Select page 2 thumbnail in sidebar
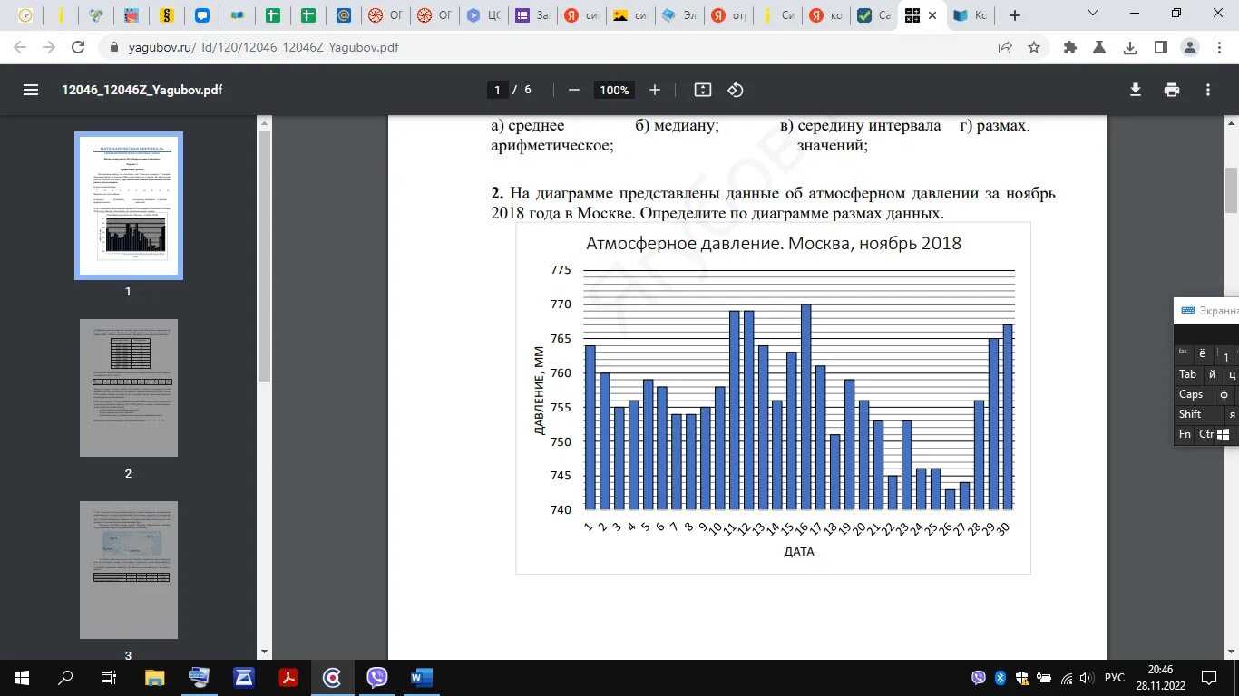The image size is (1239, 696). [128, 388]
